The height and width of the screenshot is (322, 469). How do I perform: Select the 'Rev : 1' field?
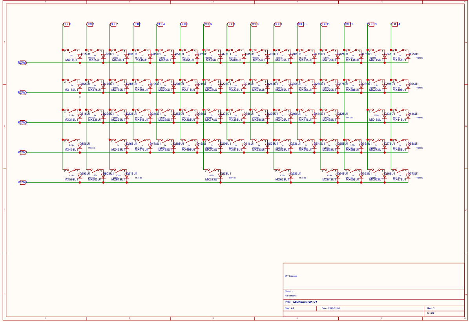tap(431, 308)
